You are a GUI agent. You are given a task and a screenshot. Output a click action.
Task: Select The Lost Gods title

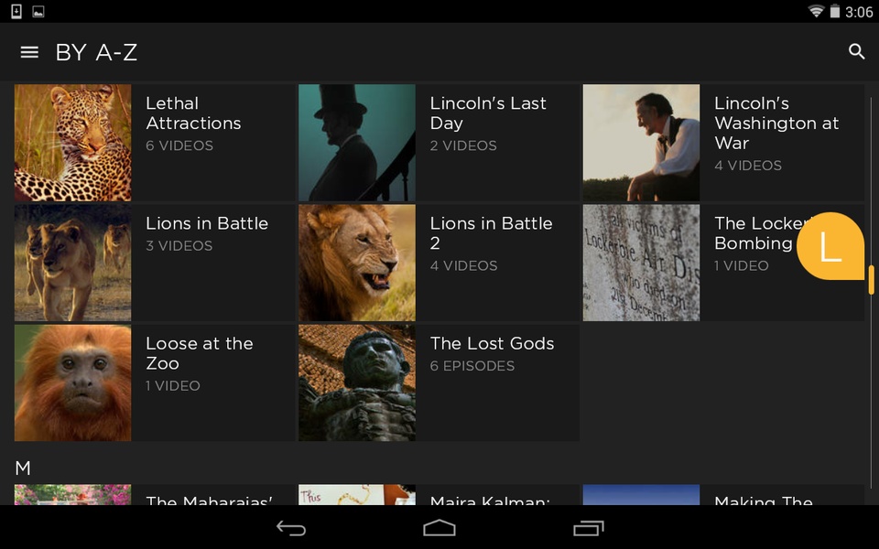492,343
